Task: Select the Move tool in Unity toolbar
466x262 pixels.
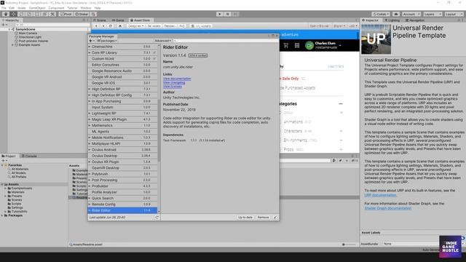Action: pyautogui.click(x=14, y=15)
